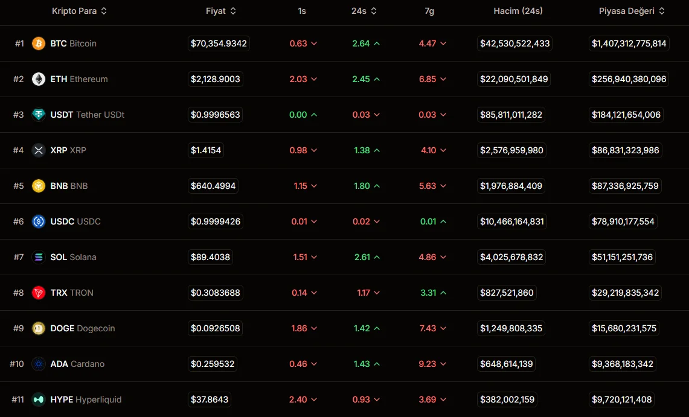Screen dimensions: 689x417
Task: Open the HYPE Hyperliquid name link
Action: pyautogui.click(x=86, y=399)
